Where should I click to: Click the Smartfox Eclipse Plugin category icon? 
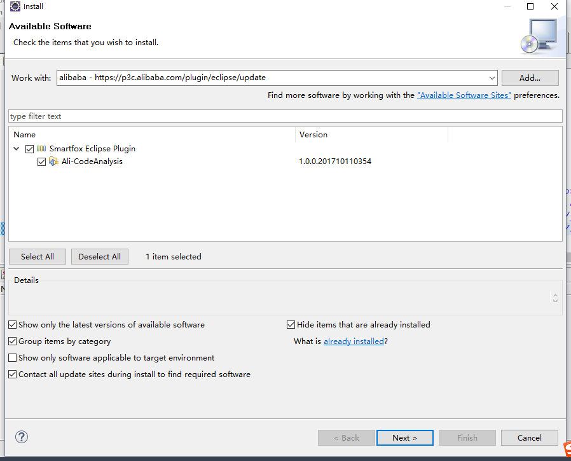click(41, 149)
